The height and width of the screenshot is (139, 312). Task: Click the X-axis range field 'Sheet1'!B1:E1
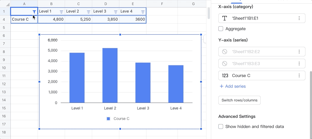[x=260, y=18]
